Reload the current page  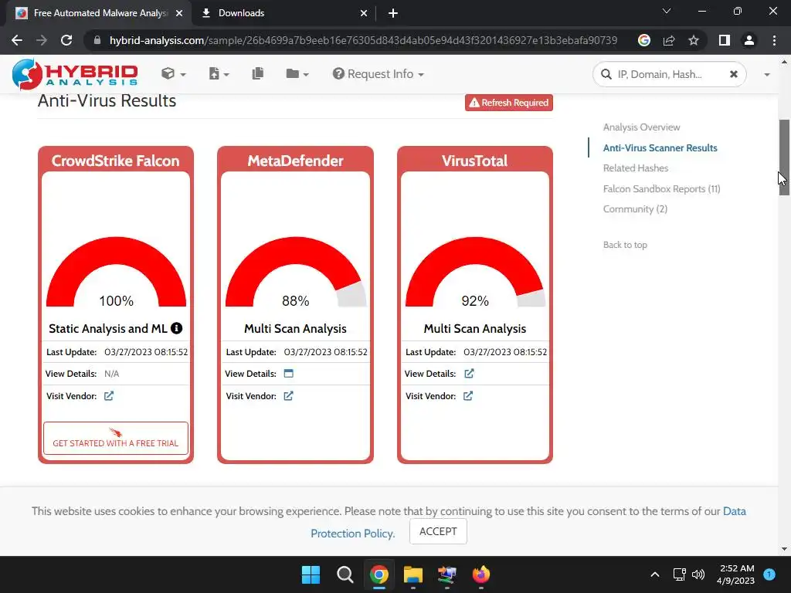pyautogui.click(x=66, y=40)
